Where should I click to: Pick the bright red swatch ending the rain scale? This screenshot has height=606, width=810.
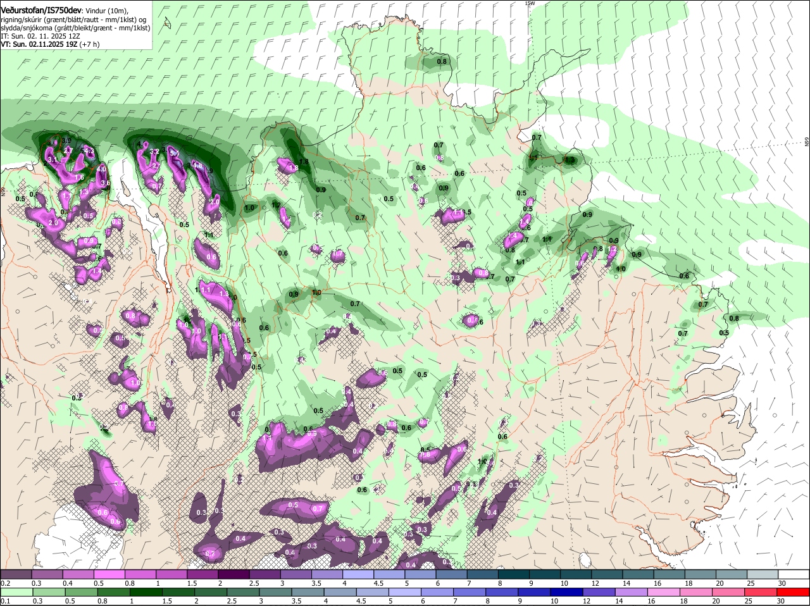pos(794,592)
